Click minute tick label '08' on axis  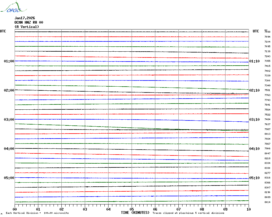tap(202, 209)
